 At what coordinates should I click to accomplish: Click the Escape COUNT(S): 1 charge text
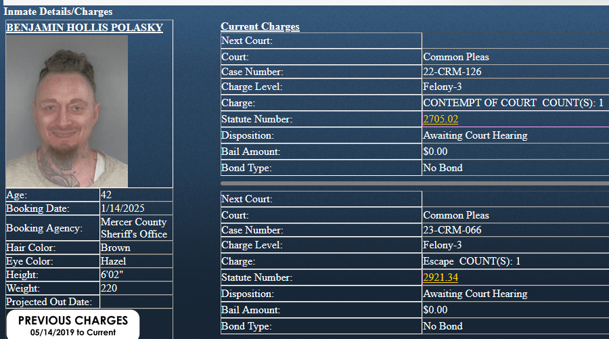(472, 262)
